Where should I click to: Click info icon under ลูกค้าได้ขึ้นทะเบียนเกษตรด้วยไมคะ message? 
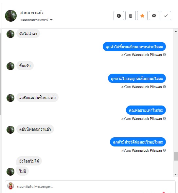[x=164, y=54]
